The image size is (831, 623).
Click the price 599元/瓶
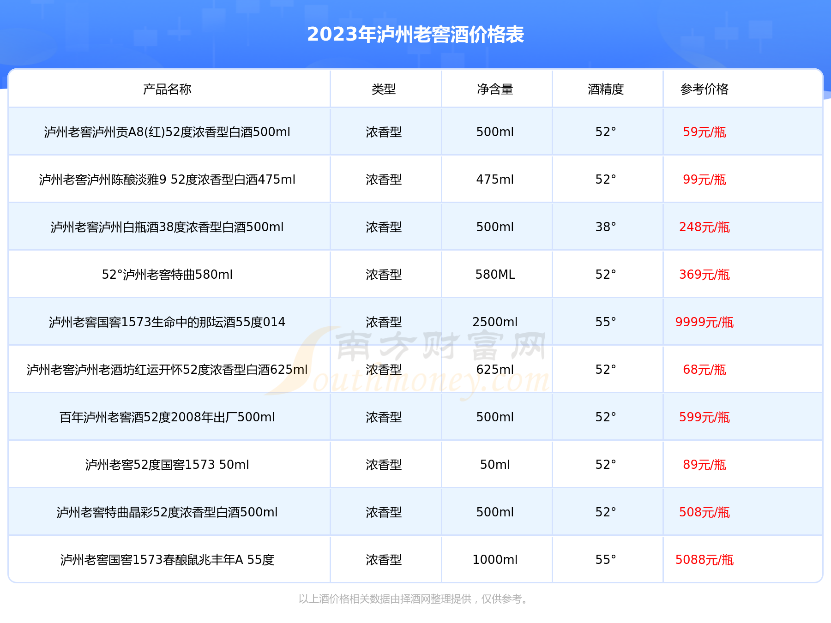pos(705,417)
